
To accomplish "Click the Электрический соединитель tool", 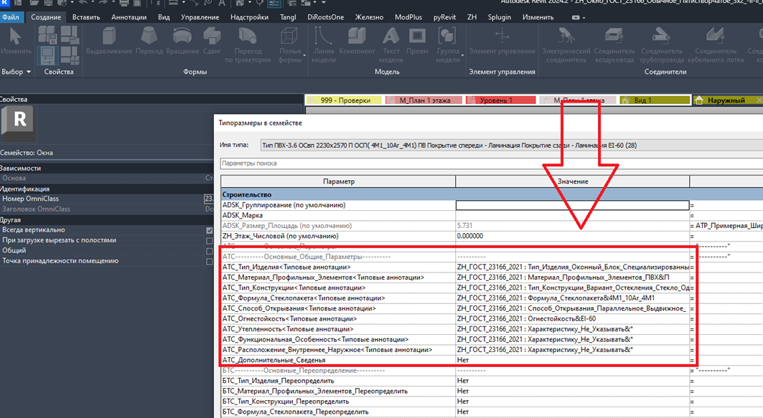I will [566, 44].
